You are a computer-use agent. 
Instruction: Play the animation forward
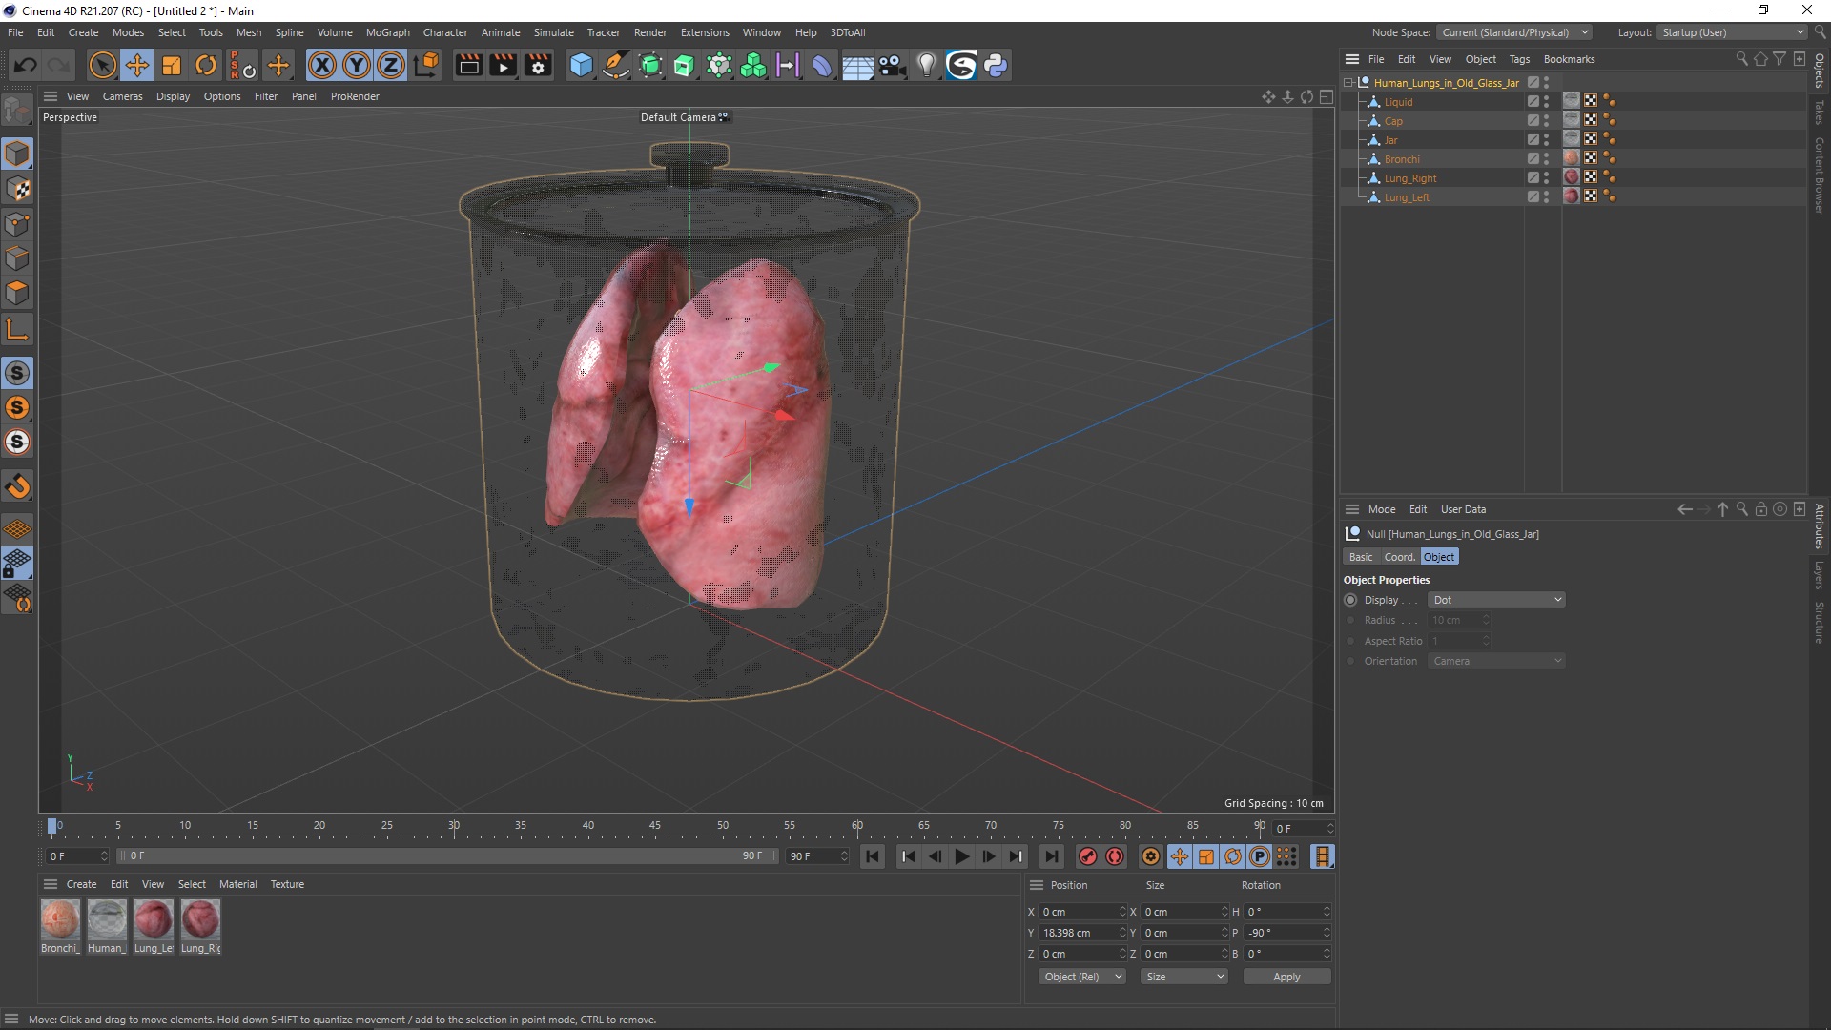(961, 856)
